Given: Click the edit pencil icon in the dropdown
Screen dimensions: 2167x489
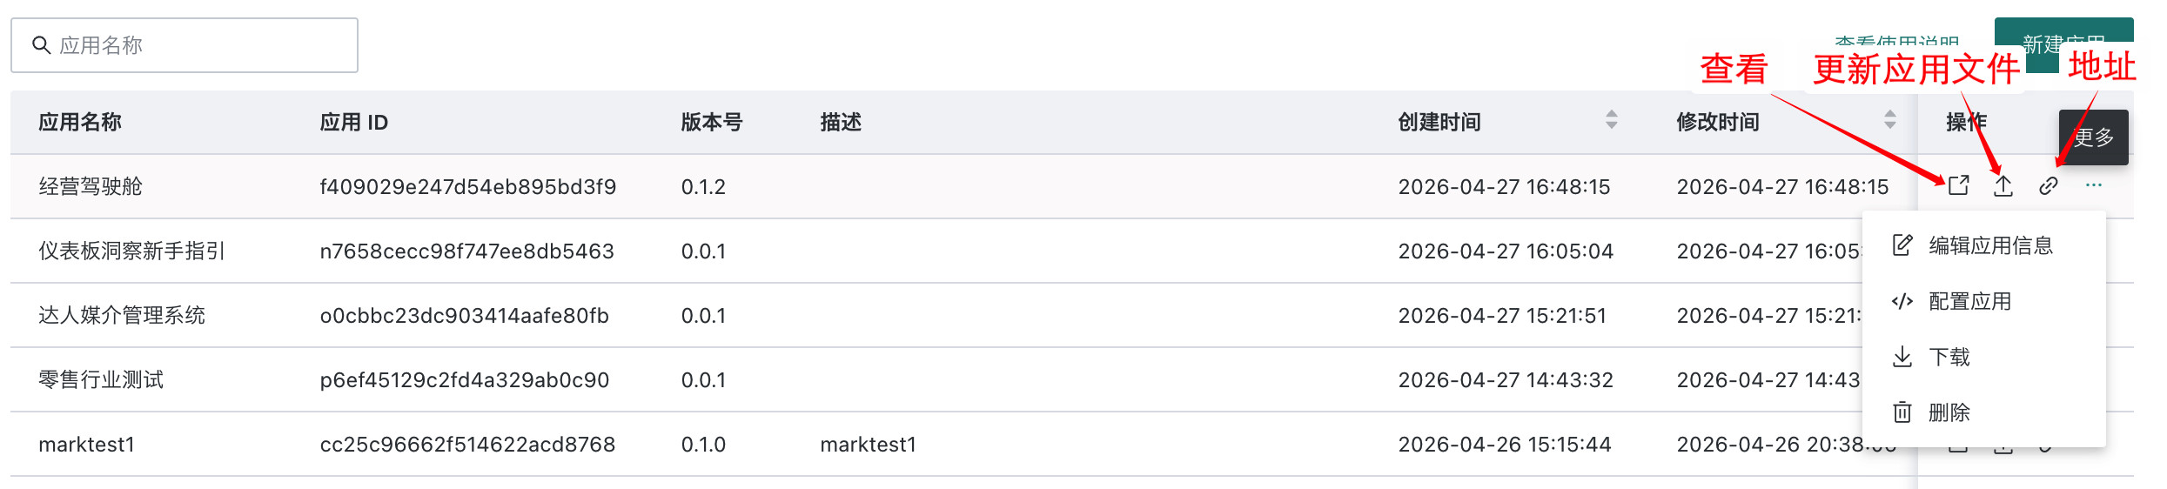Looking at the screenshot, I should point(1902,245).
